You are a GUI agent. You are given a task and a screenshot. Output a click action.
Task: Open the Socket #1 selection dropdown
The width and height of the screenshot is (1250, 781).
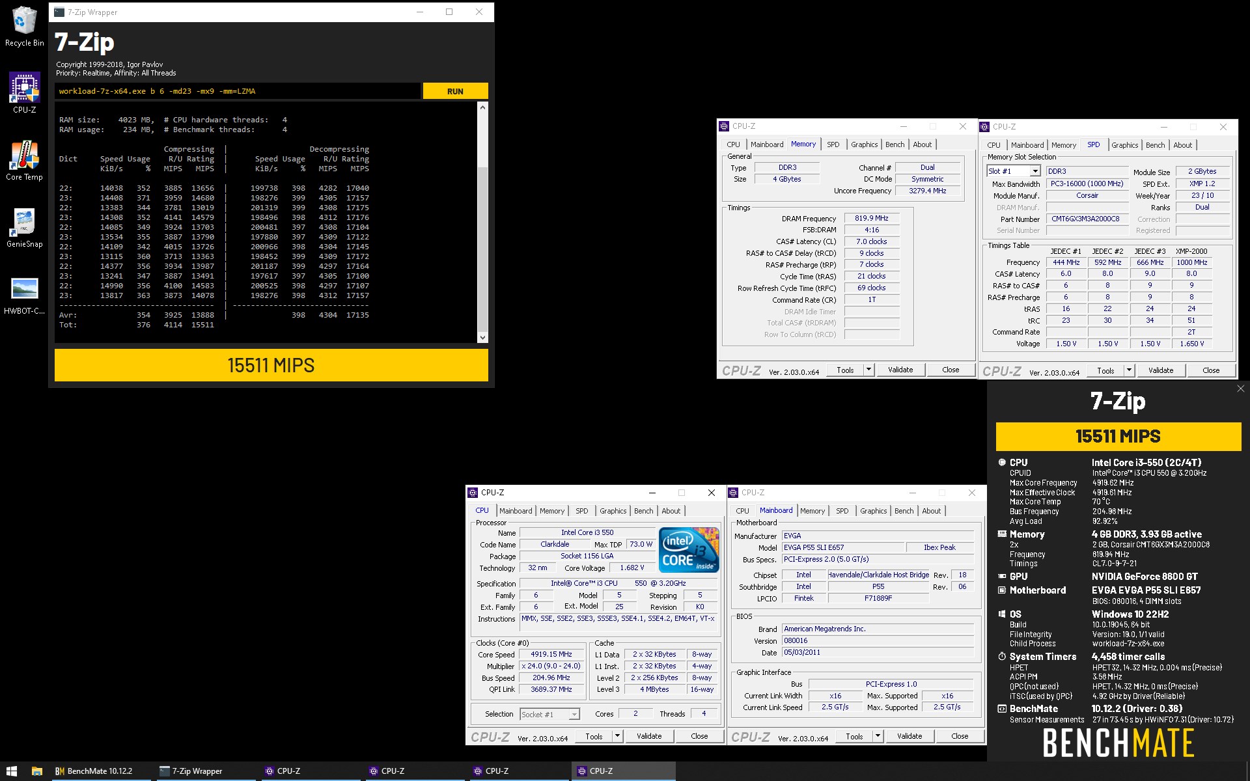tap(574, 714)
